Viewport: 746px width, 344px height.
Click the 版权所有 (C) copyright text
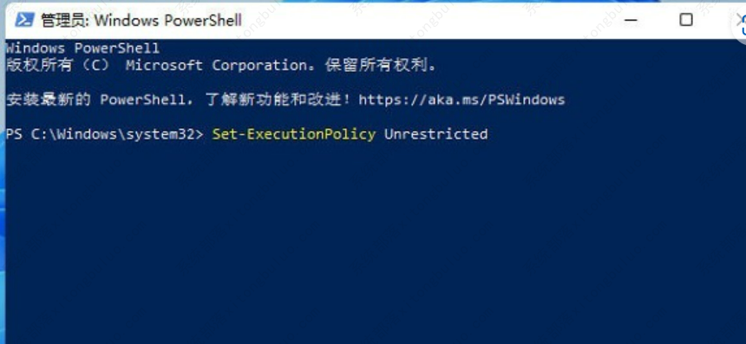57,65
